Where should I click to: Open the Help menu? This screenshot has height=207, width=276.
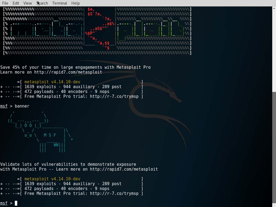point(75,3)
